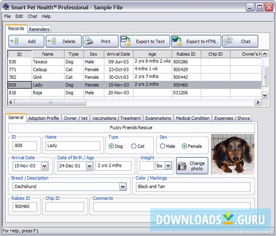Click the Color / Markings field
Screen dimensions: 276x236
pos(193,187)
